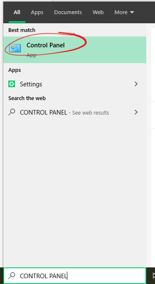
Task: Open the More filter dropdown
Action: click(x=124, y=12)
